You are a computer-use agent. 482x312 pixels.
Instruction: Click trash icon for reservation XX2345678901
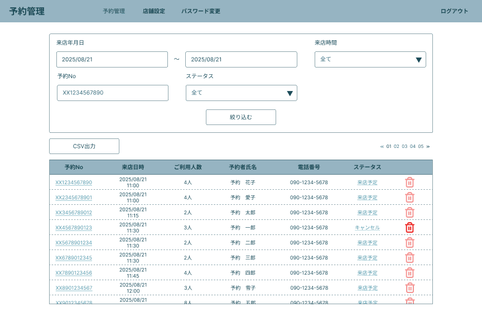tap(409, 198)
